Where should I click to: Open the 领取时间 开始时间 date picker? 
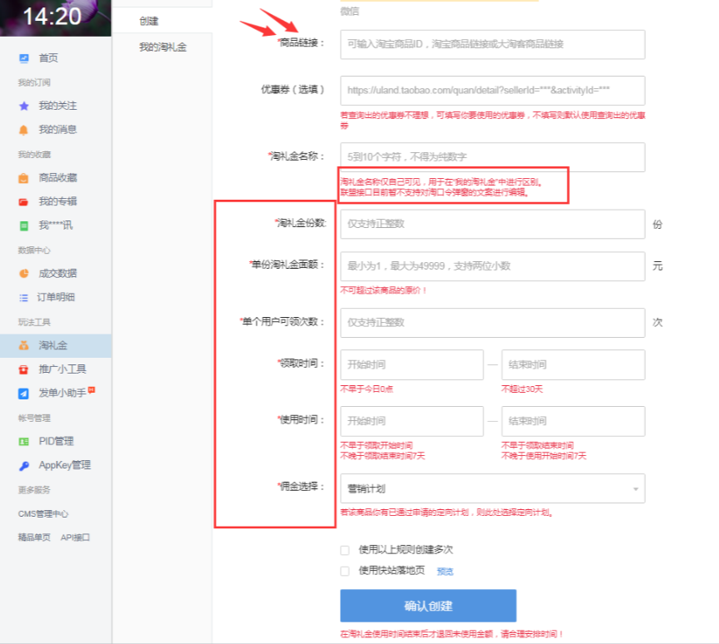pyautogui.click(x=411, y=364)
